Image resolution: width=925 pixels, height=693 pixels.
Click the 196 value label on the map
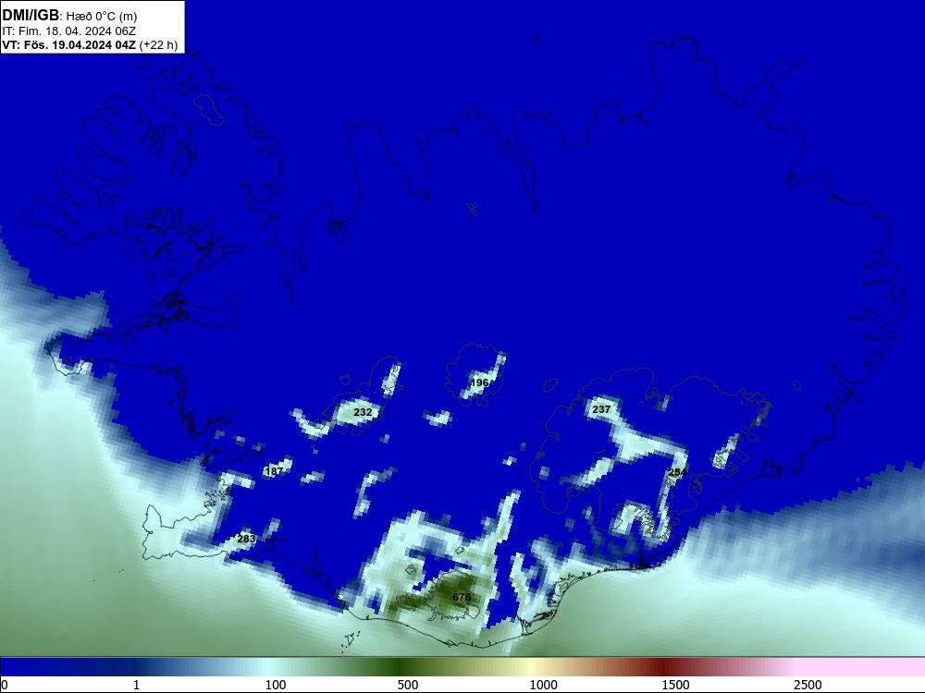[x=479, y=383]
